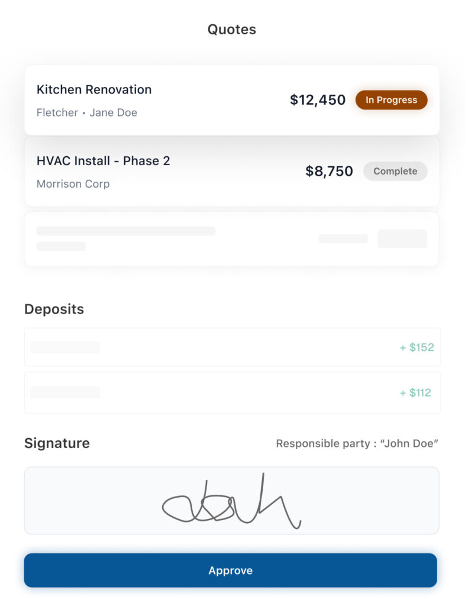The width and height of the screenshot is (465, 606).
Task: Click the Complete status badge
Action: pos(395,171)
